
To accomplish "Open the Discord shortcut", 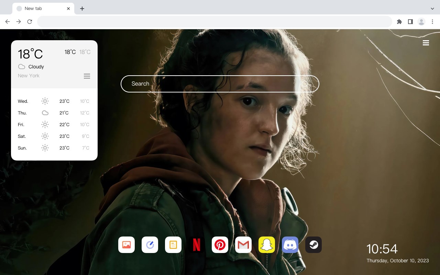I will (x=290, y=245).
